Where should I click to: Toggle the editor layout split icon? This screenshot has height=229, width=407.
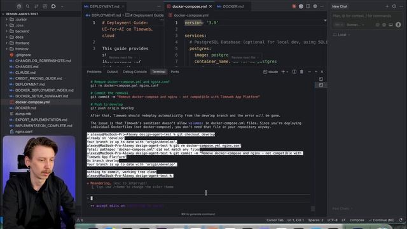click(308, 6)
